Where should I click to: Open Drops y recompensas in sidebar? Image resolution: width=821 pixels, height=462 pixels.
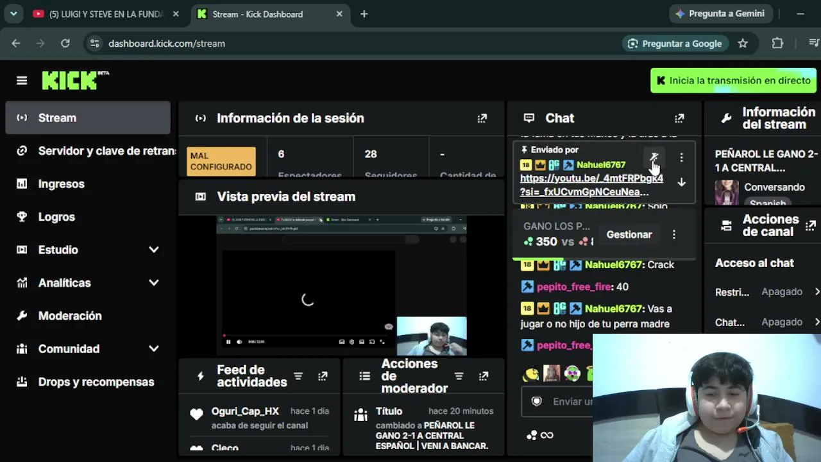[88, 382]
